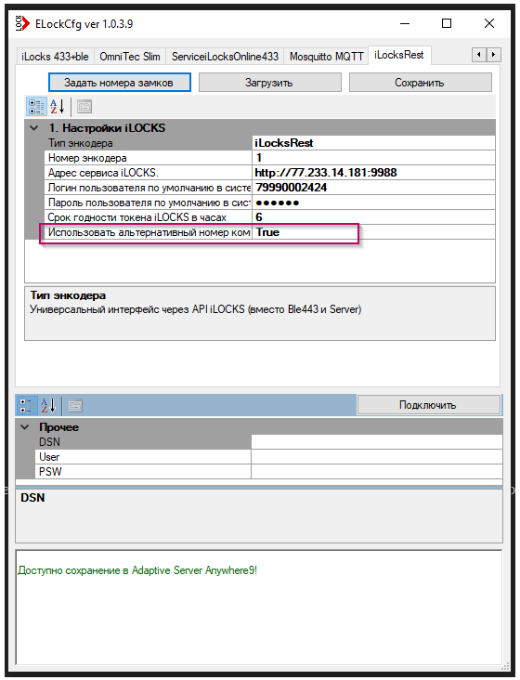Click Property Pages icon in lower grid toolbar
The width and height of the screenshot is (520, 680).
coord(74,406)
